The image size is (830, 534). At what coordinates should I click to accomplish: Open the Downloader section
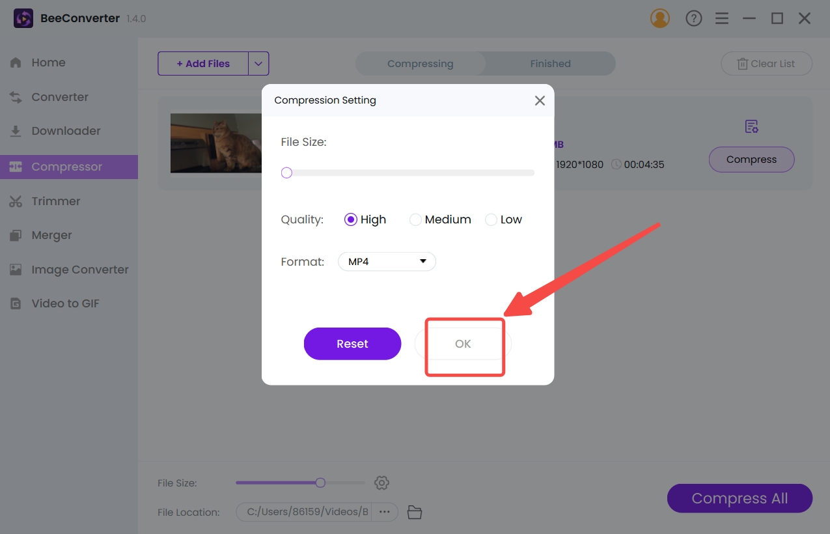point(66,131)
